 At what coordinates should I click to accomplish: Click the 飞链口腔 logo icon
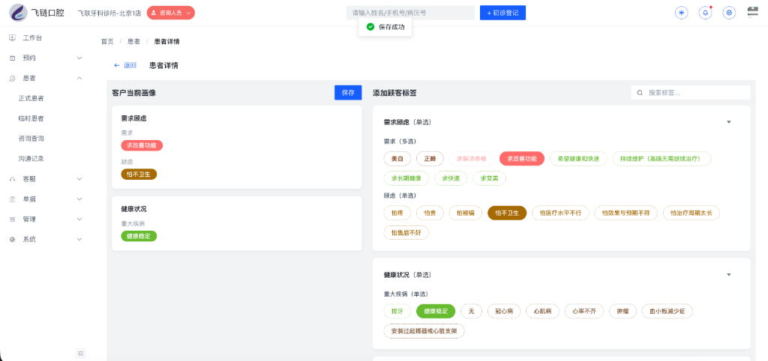19,13
